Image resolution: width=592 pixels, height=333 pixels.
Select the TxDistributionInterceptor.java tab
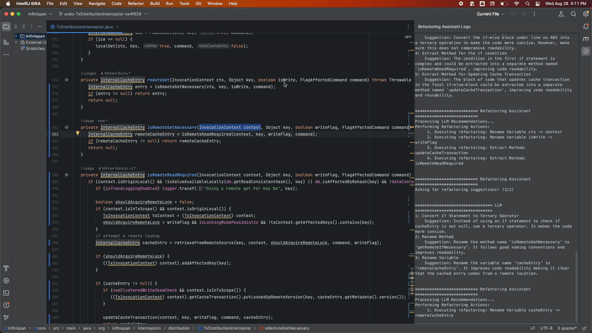[84, 27]
